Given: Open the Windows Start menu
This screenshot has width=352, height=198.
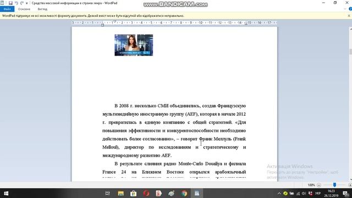Looking at the screenshot, I should click(6, 193).
